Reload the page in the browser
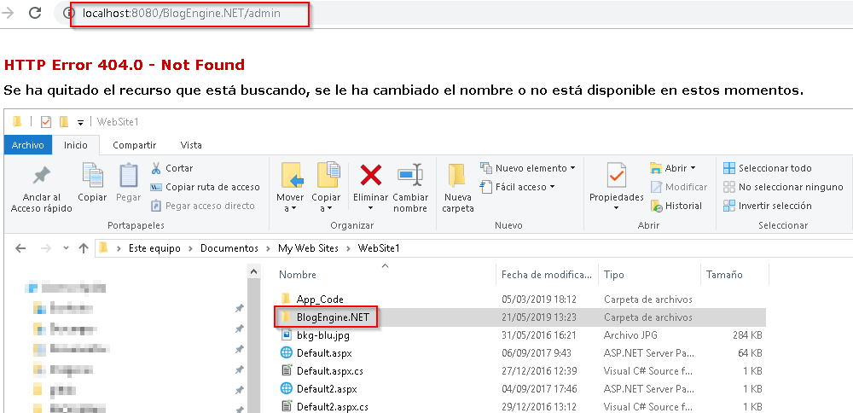 (x=35, y=14)
